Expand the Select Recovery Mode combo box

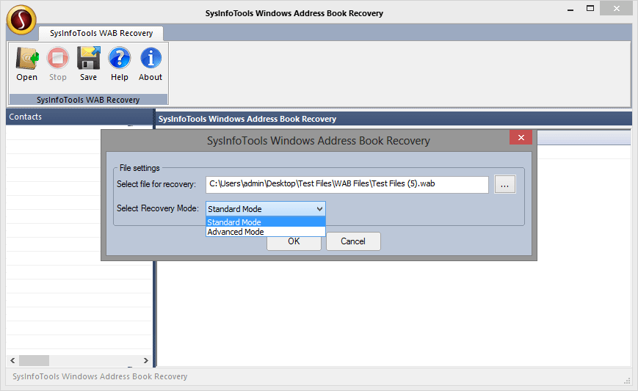click(x=265, y=209)
